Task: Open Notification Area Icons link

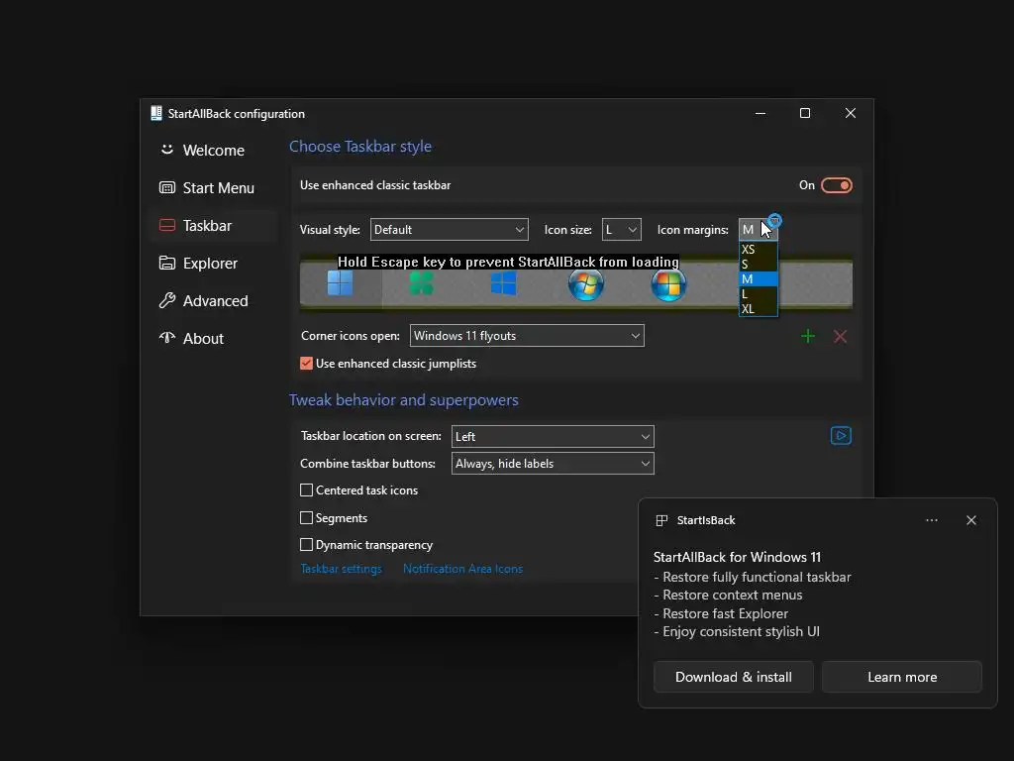Action: (x=463, y=569)
